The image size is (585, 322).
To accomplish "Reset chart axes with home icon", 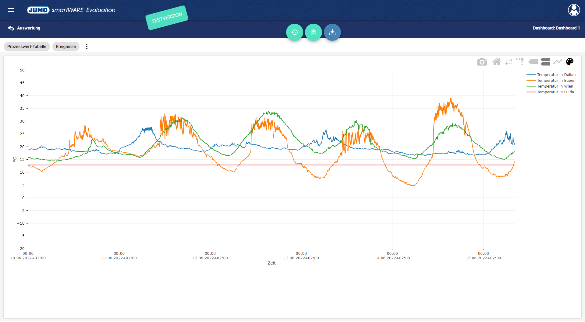I will click(496, 62).
